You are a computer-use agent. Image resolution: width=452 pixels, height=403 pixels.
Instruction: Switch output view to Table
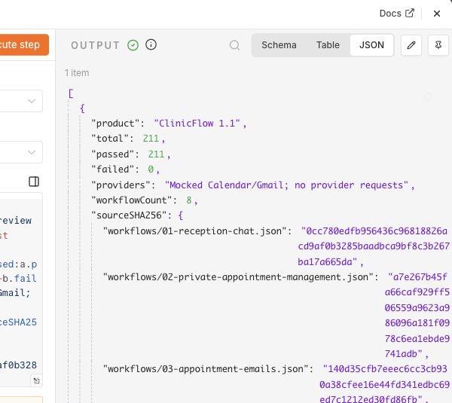coord(328,45)
